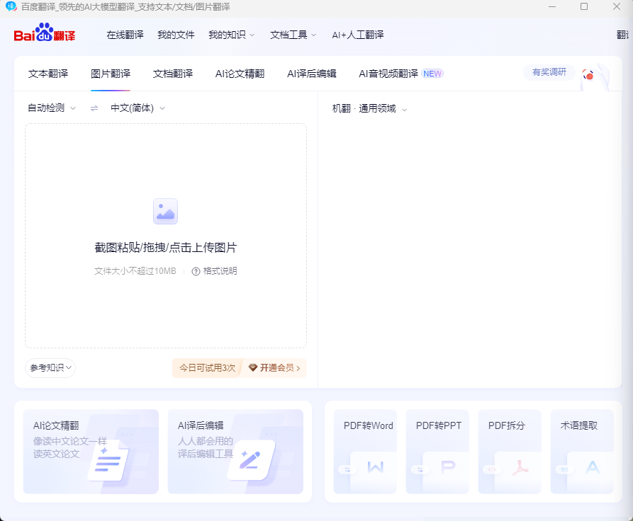
Task: Click the membership diamond icon
Action: (x=253, y=367)
